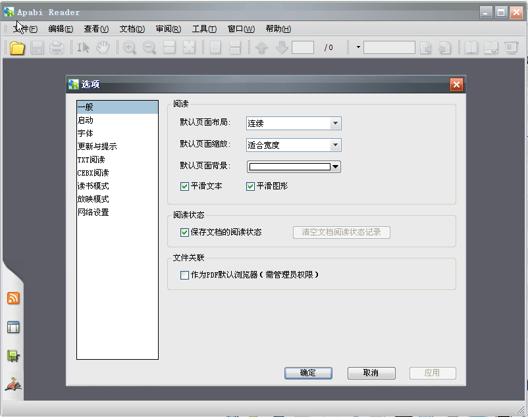528x417 pixels.
Task: Click the white page background color swatch
Action: (x=290, y=166)
